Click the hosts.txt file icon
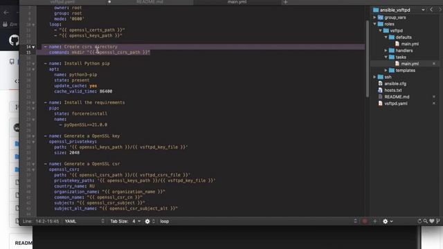443x249 pixels. pos(380,90)
